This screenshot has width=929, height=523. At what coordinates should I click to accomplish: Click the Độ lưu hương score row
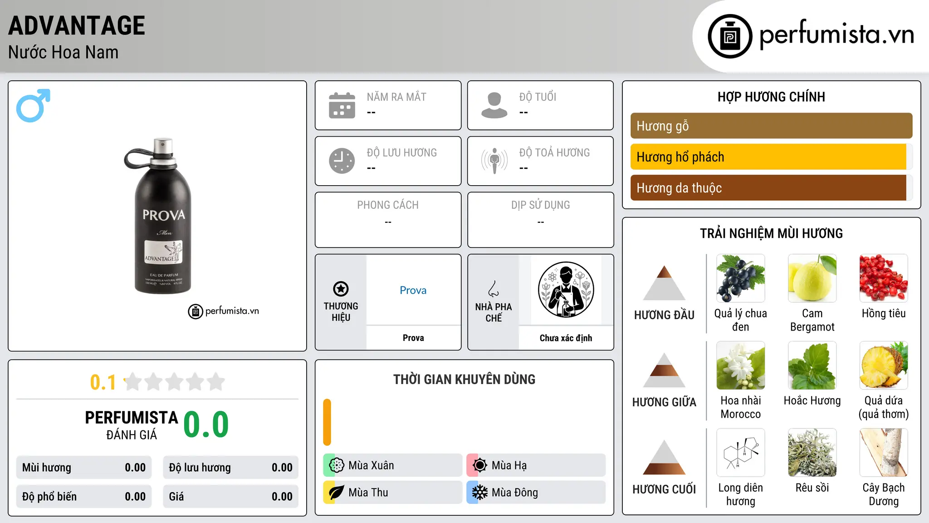point(230,468)
